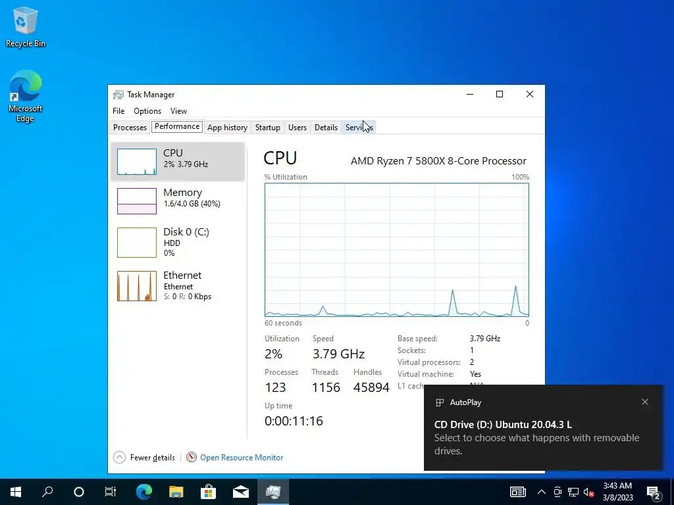This screenshot has height=505, width=674.
Task: Click the Meet Now tray icon
Action: coord(557,492)
